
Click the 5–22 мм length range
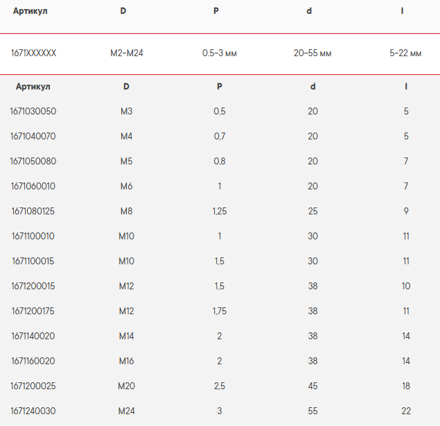(x=405, y=53)
